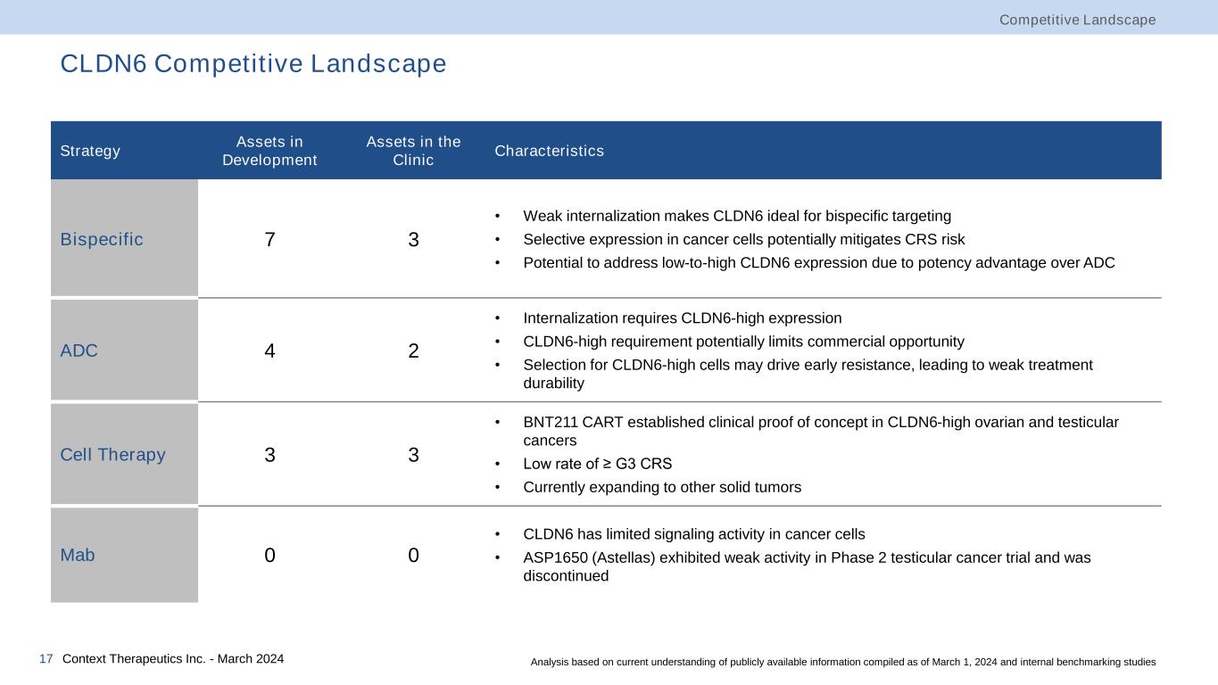This screenshot has width=1218, height=685.
Task: Click the CLDN6 Competitive Landscape title
Action: click(253, 64)
